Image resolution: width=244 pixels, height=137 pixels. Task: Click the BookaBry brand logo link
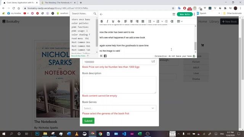(11, 21)
